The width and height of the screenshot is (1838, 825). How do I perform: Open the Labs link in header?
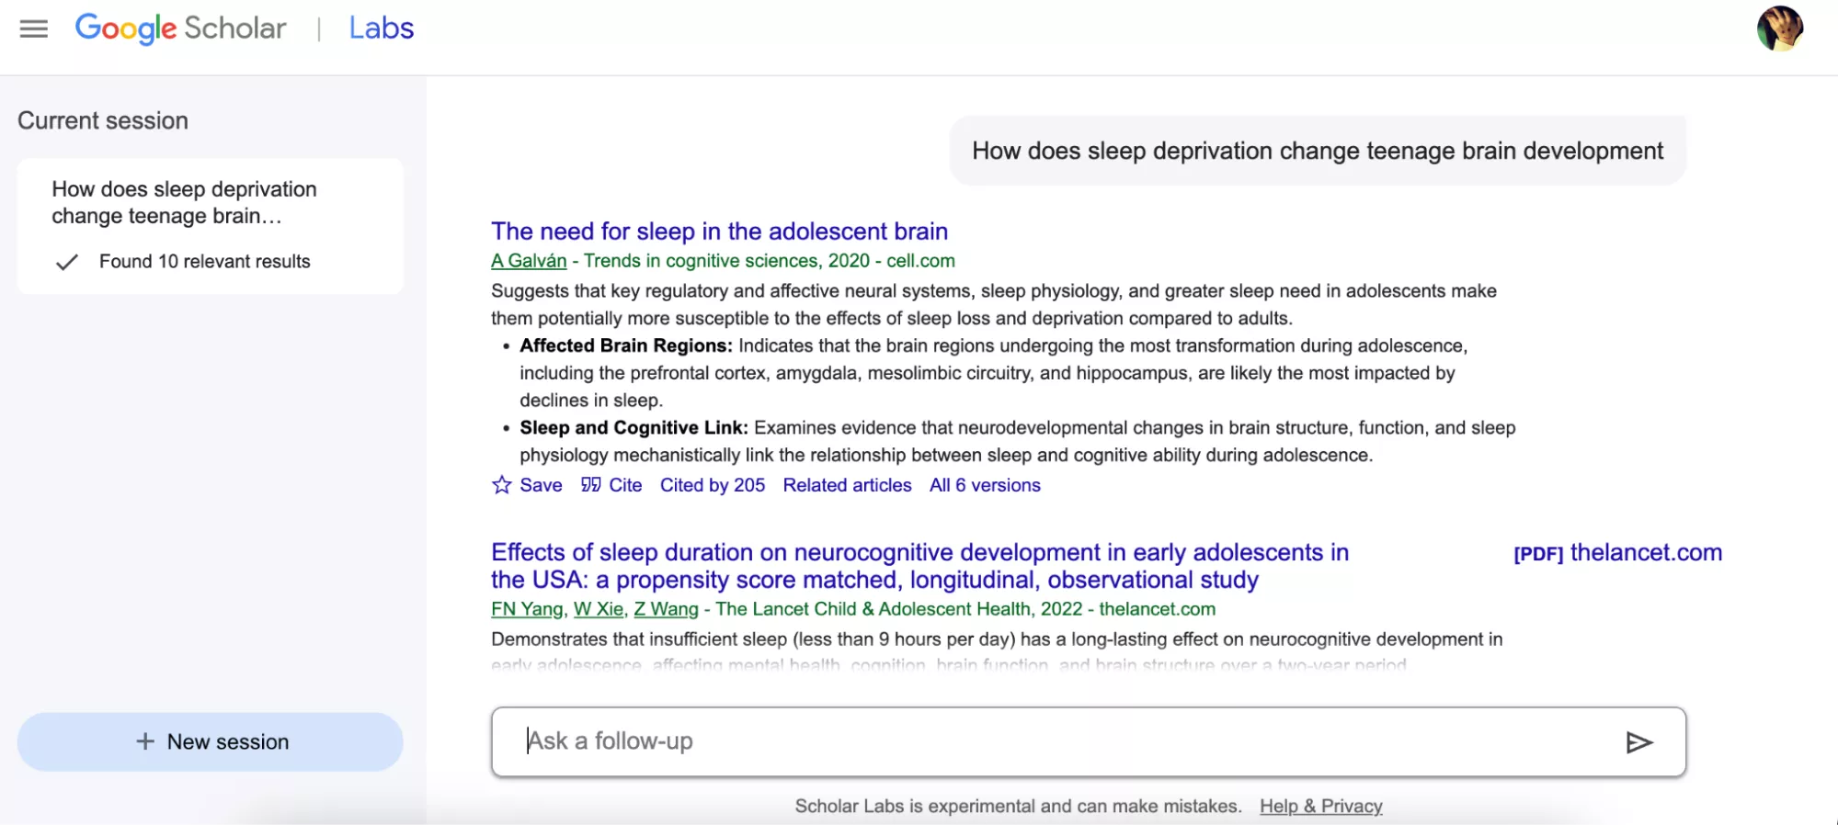coord(381,28)
